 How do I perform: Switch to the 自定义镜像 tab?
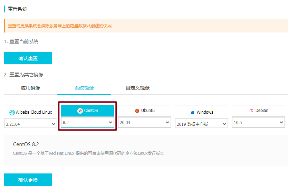tap(137, 88)
